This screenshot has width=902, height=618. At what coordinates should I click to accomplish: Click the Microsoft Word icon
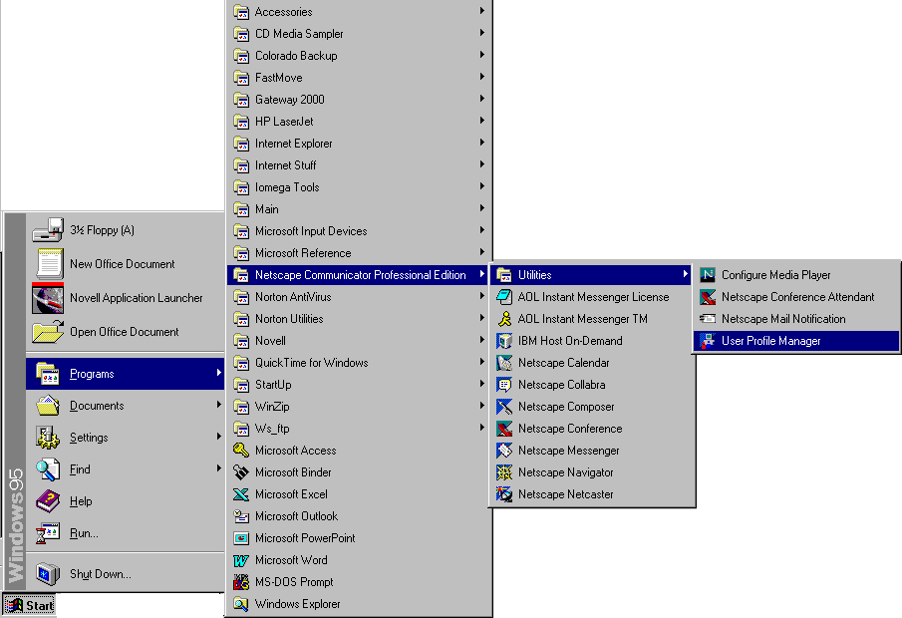(240, 560)
